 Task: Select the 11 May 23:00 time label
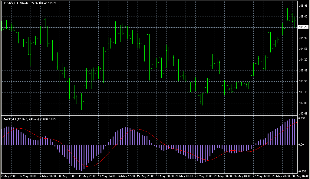(x=87, y=176)
